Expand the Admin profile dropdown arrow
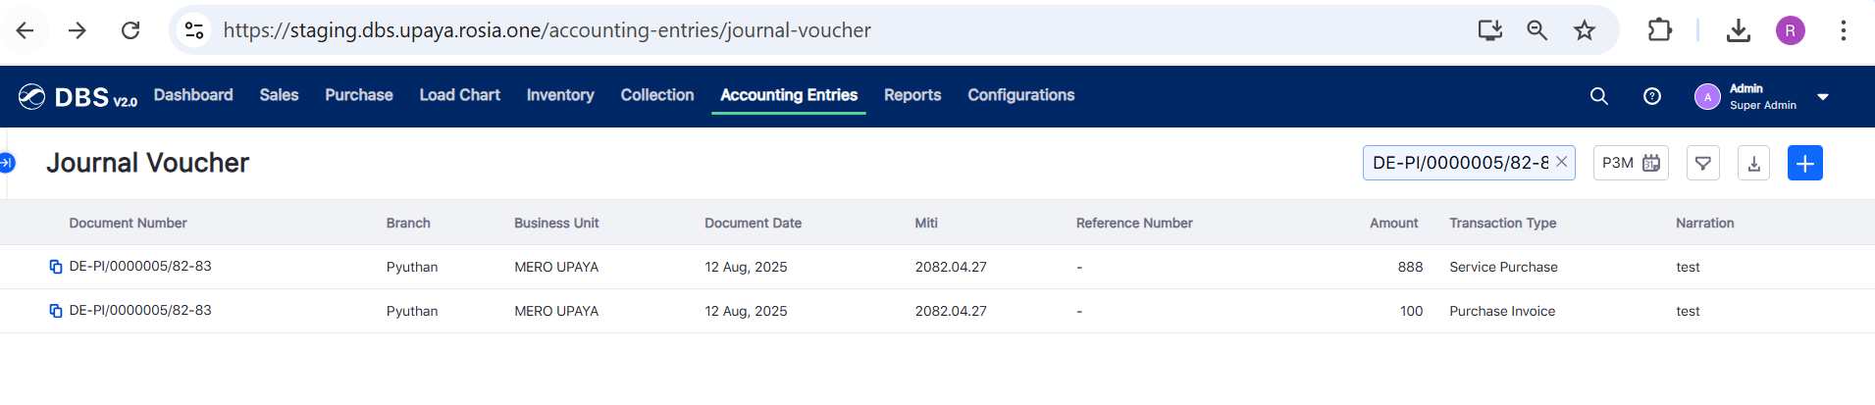1875x405 pixels. (1823, 97)
